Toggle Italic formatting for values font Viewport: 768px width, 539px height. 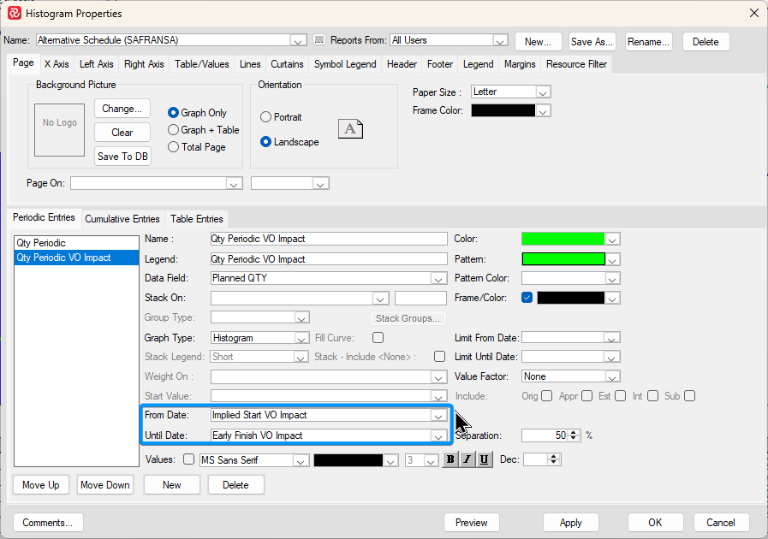(467, 460)
